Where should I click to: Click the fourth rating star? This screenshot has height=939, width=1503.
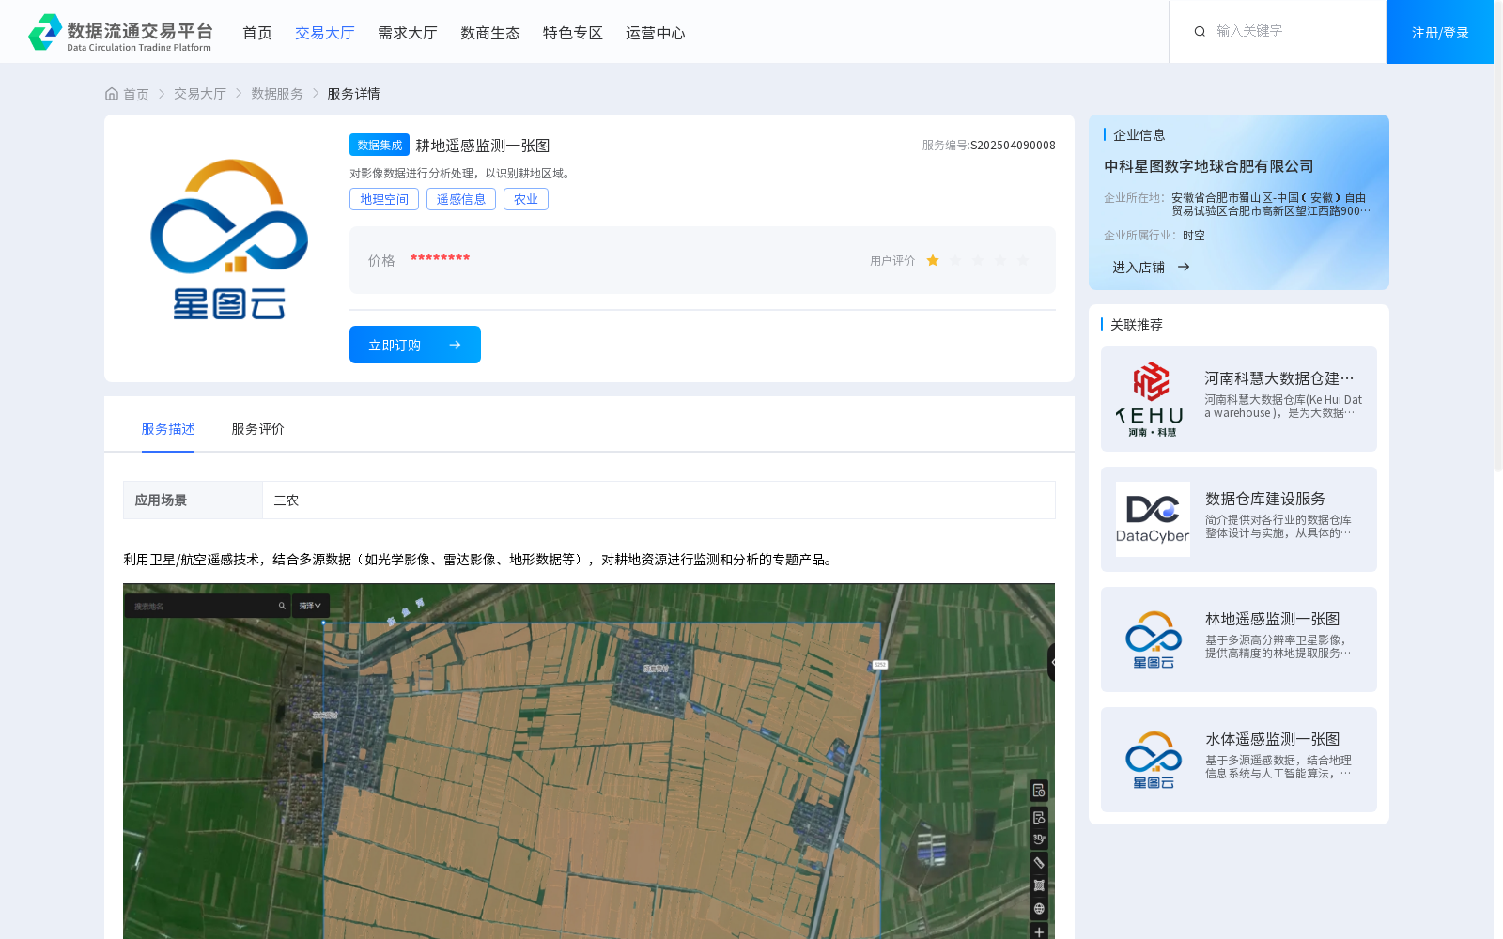tap(1000, 261)
